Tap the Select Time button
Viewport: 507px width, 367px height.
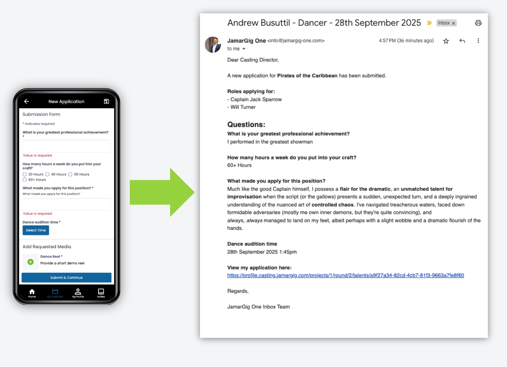click(x=36, y=230)
